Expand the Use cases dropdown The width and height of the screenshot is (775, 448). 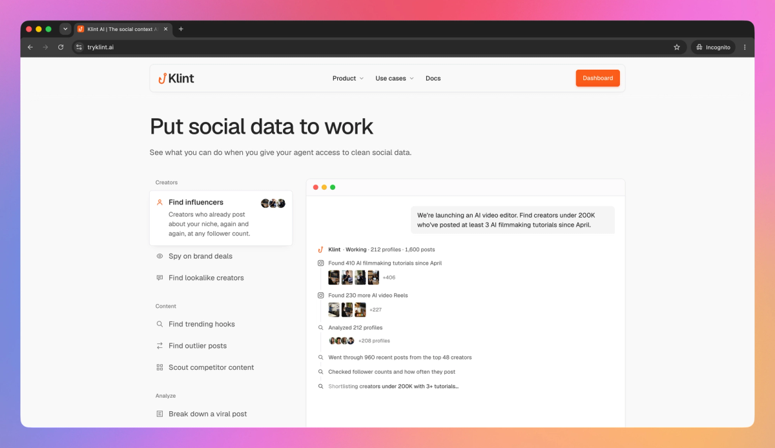click(x=395, y=78)
